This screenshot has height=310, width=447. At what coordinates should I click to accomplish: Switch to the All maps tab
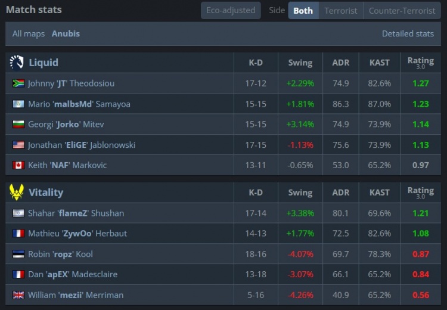29,33
